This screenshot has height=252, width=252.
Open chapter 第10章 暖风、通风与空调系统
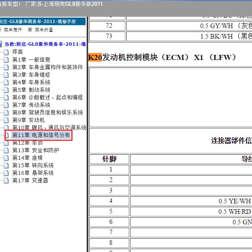49,127
